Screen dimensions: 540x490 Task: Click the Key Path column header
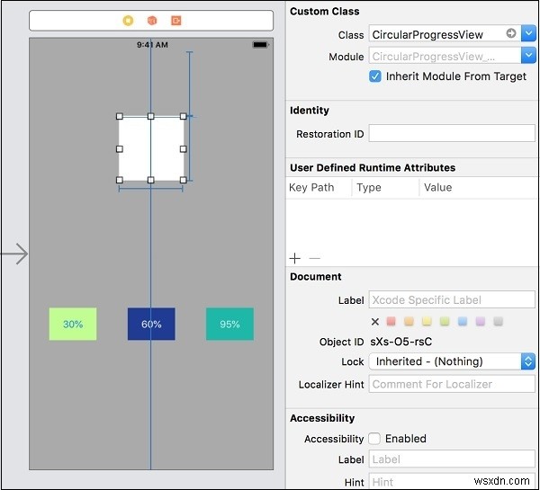pos(311,187)
